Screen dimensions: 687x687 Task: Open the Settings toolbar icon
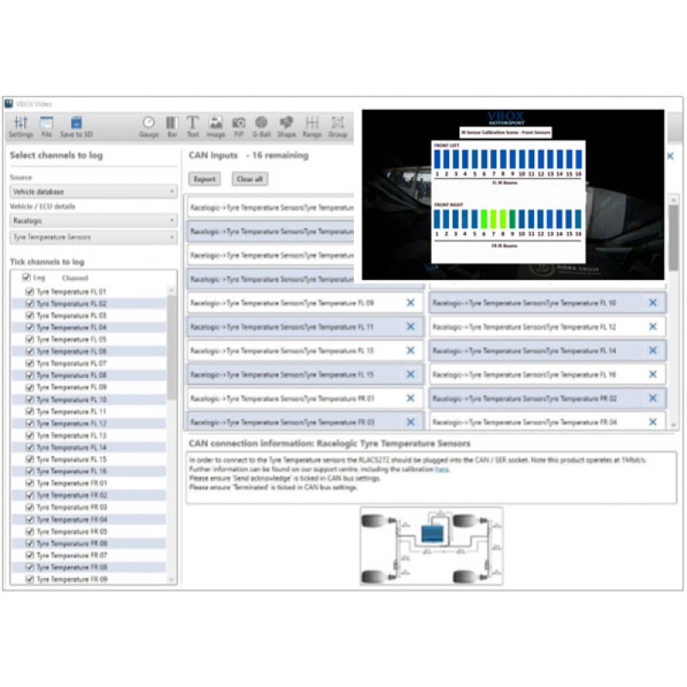[x=21, y=127]
